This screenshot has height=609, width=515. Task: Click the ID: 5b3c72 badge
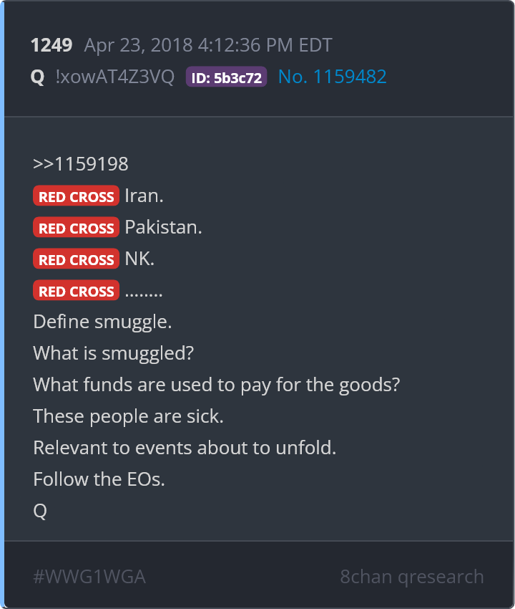click(x=226, y=77)
